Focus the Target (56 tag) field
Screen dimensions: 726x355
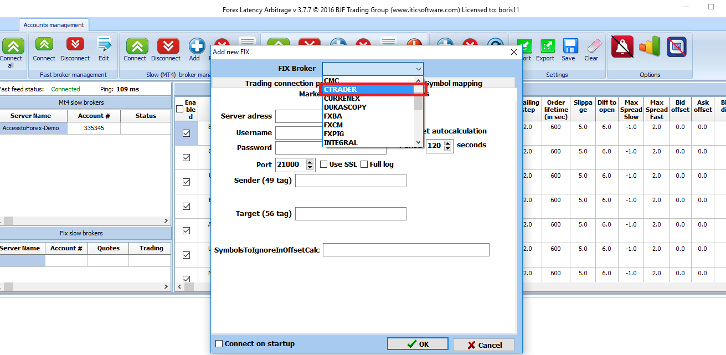(351, 214)
